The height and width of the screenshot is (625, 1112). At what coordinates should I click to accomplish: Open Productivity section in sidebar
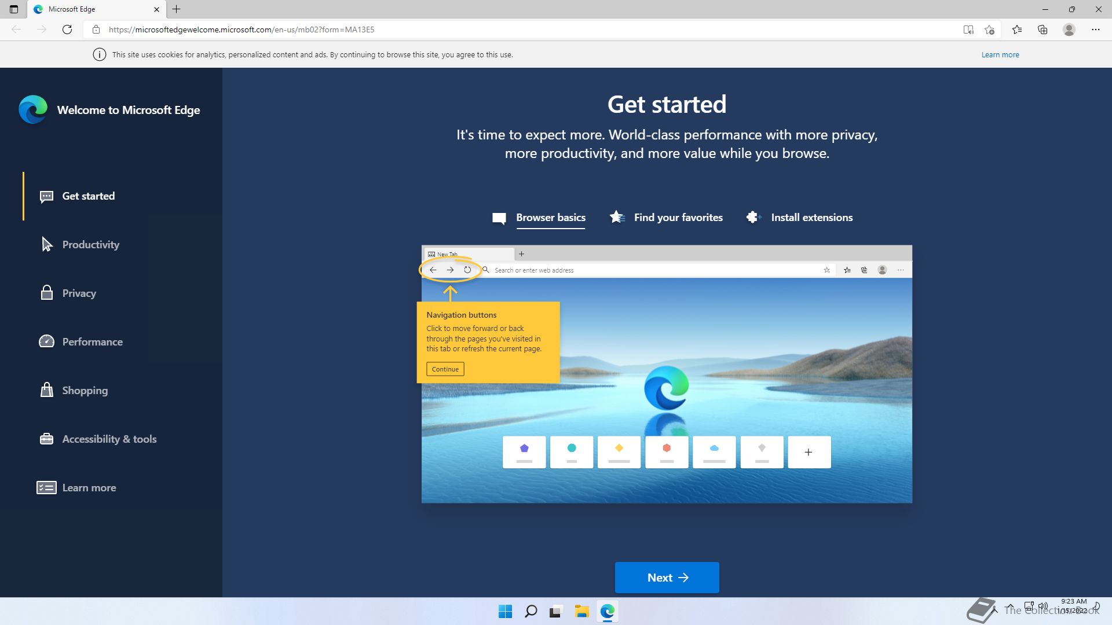coord(90,245)
